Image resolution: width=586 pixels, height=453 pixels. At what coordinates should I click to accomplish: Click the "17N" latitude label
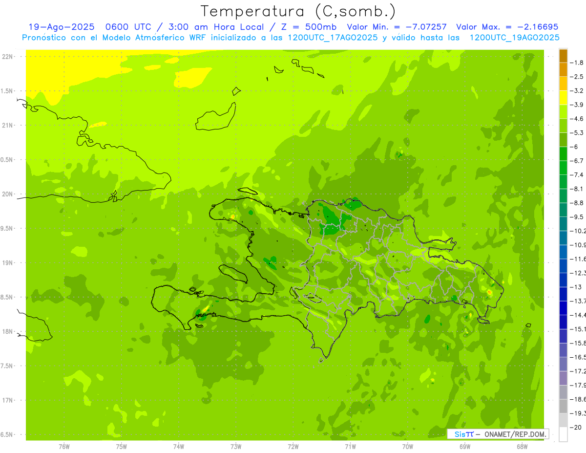[x=7, y=400]
